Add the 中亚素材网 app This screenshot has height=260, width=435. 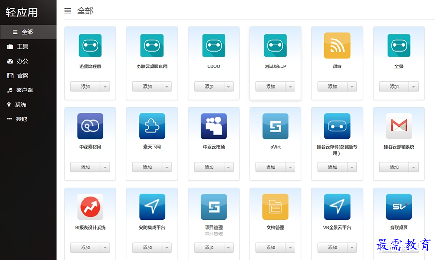coord(85,167)
